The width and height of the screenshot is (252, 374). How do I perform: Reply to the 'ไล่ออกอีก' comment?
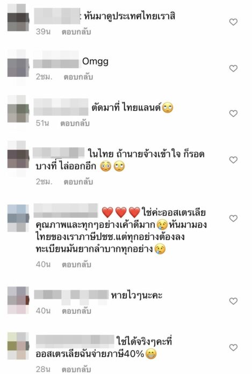pos(78,182)
